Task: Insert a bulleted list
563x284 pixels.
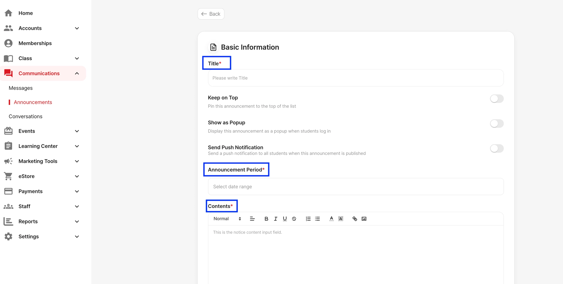Action: click(318, 219)
